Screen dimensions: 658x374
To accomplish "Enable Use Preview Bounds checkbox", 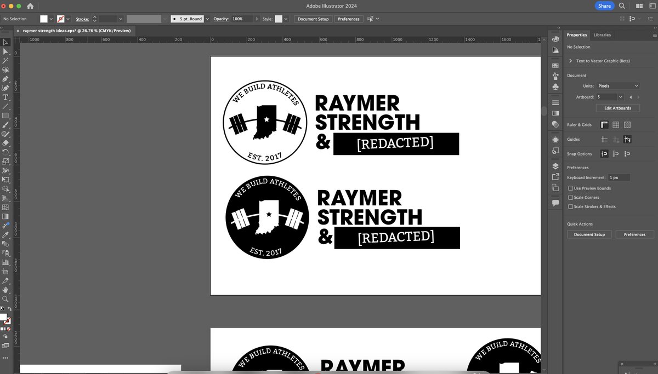I will click(x=570, y=188).
